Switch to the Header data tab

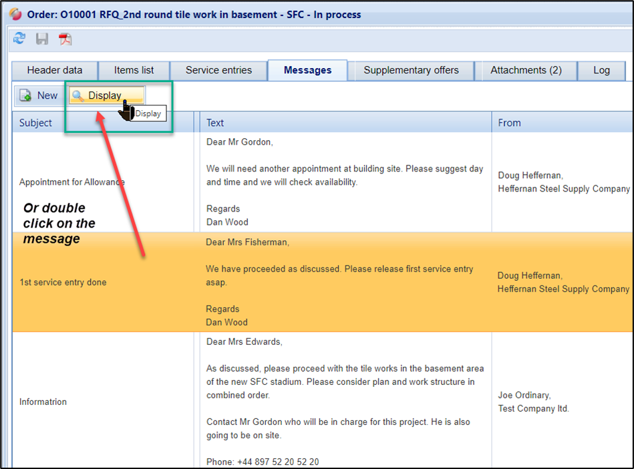[x=55, y=70]
